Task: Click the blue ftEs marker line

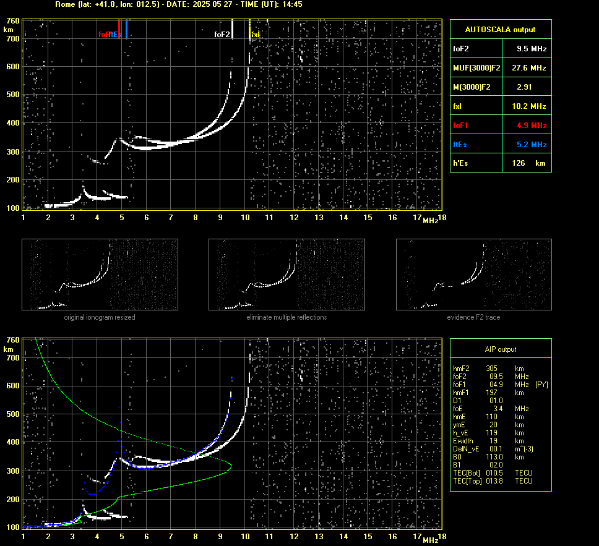Action: [x=126, y=29]
